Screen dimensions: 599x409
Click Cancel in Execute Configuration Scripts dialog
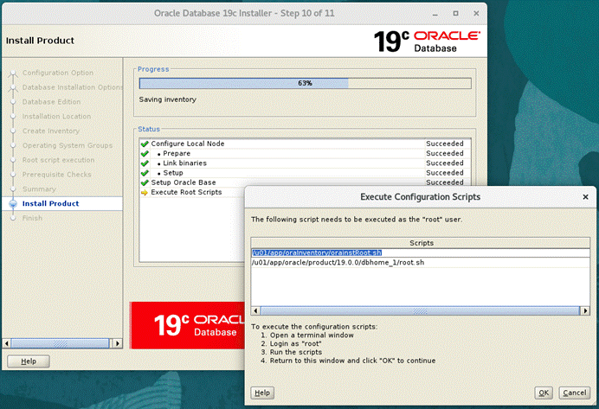point(574,393)
